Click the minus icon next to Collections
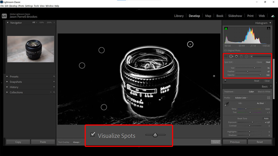 click(x=51, y=92)
